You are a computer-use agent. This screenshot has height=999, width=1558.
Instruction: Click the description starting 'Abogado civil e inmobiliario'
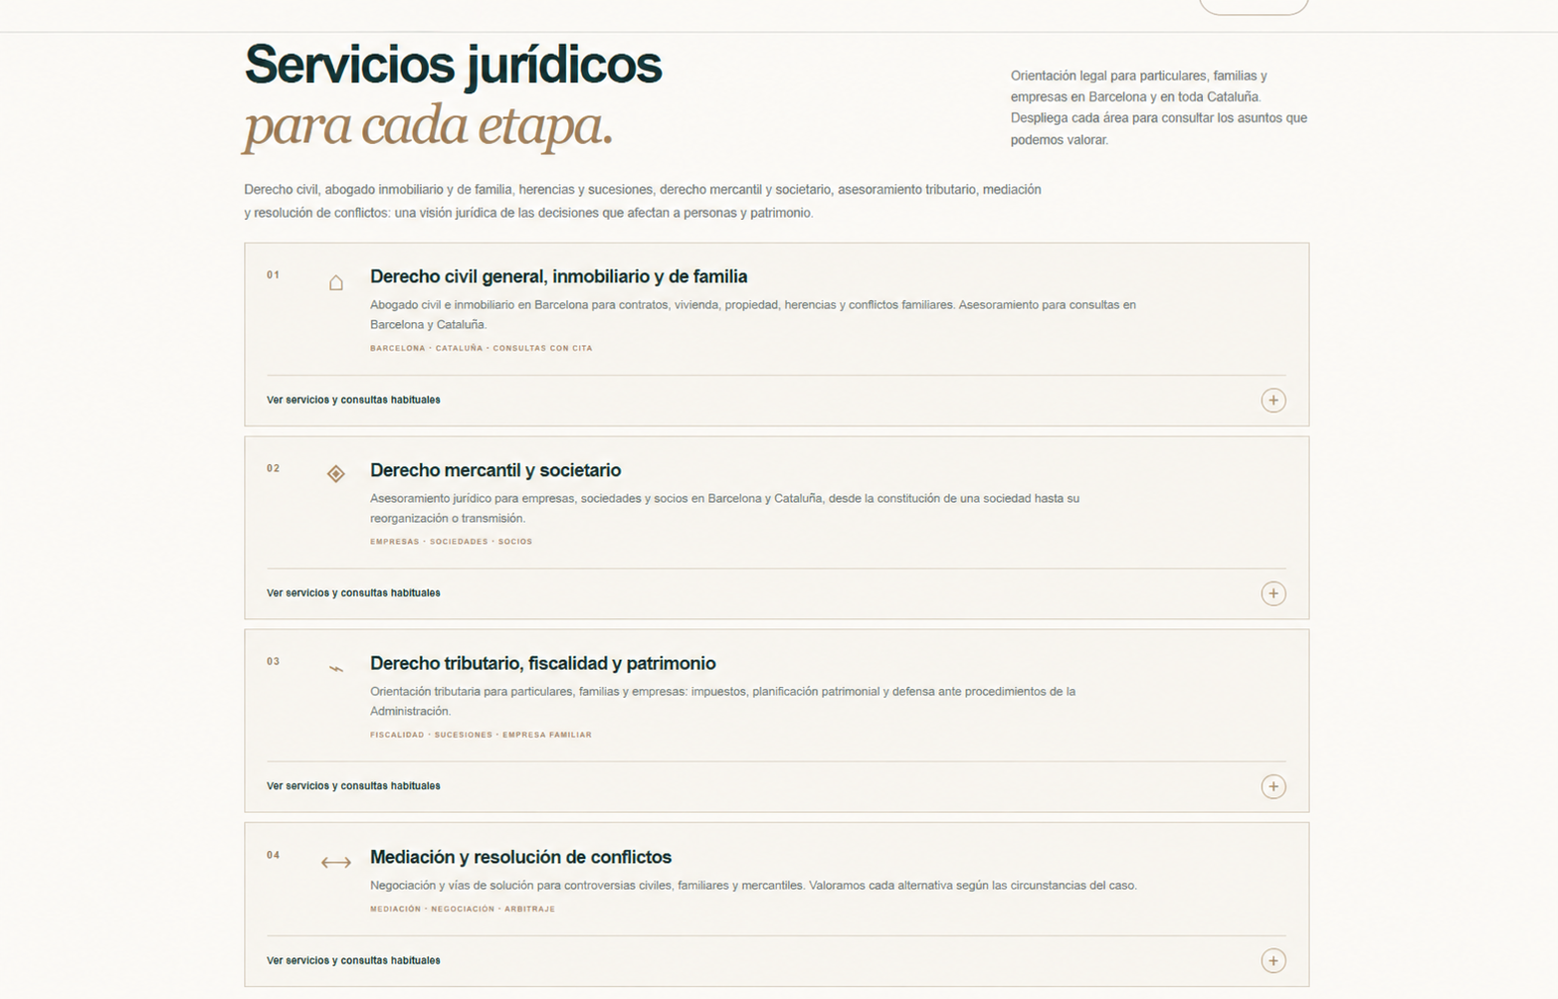(x=753, y=314)
